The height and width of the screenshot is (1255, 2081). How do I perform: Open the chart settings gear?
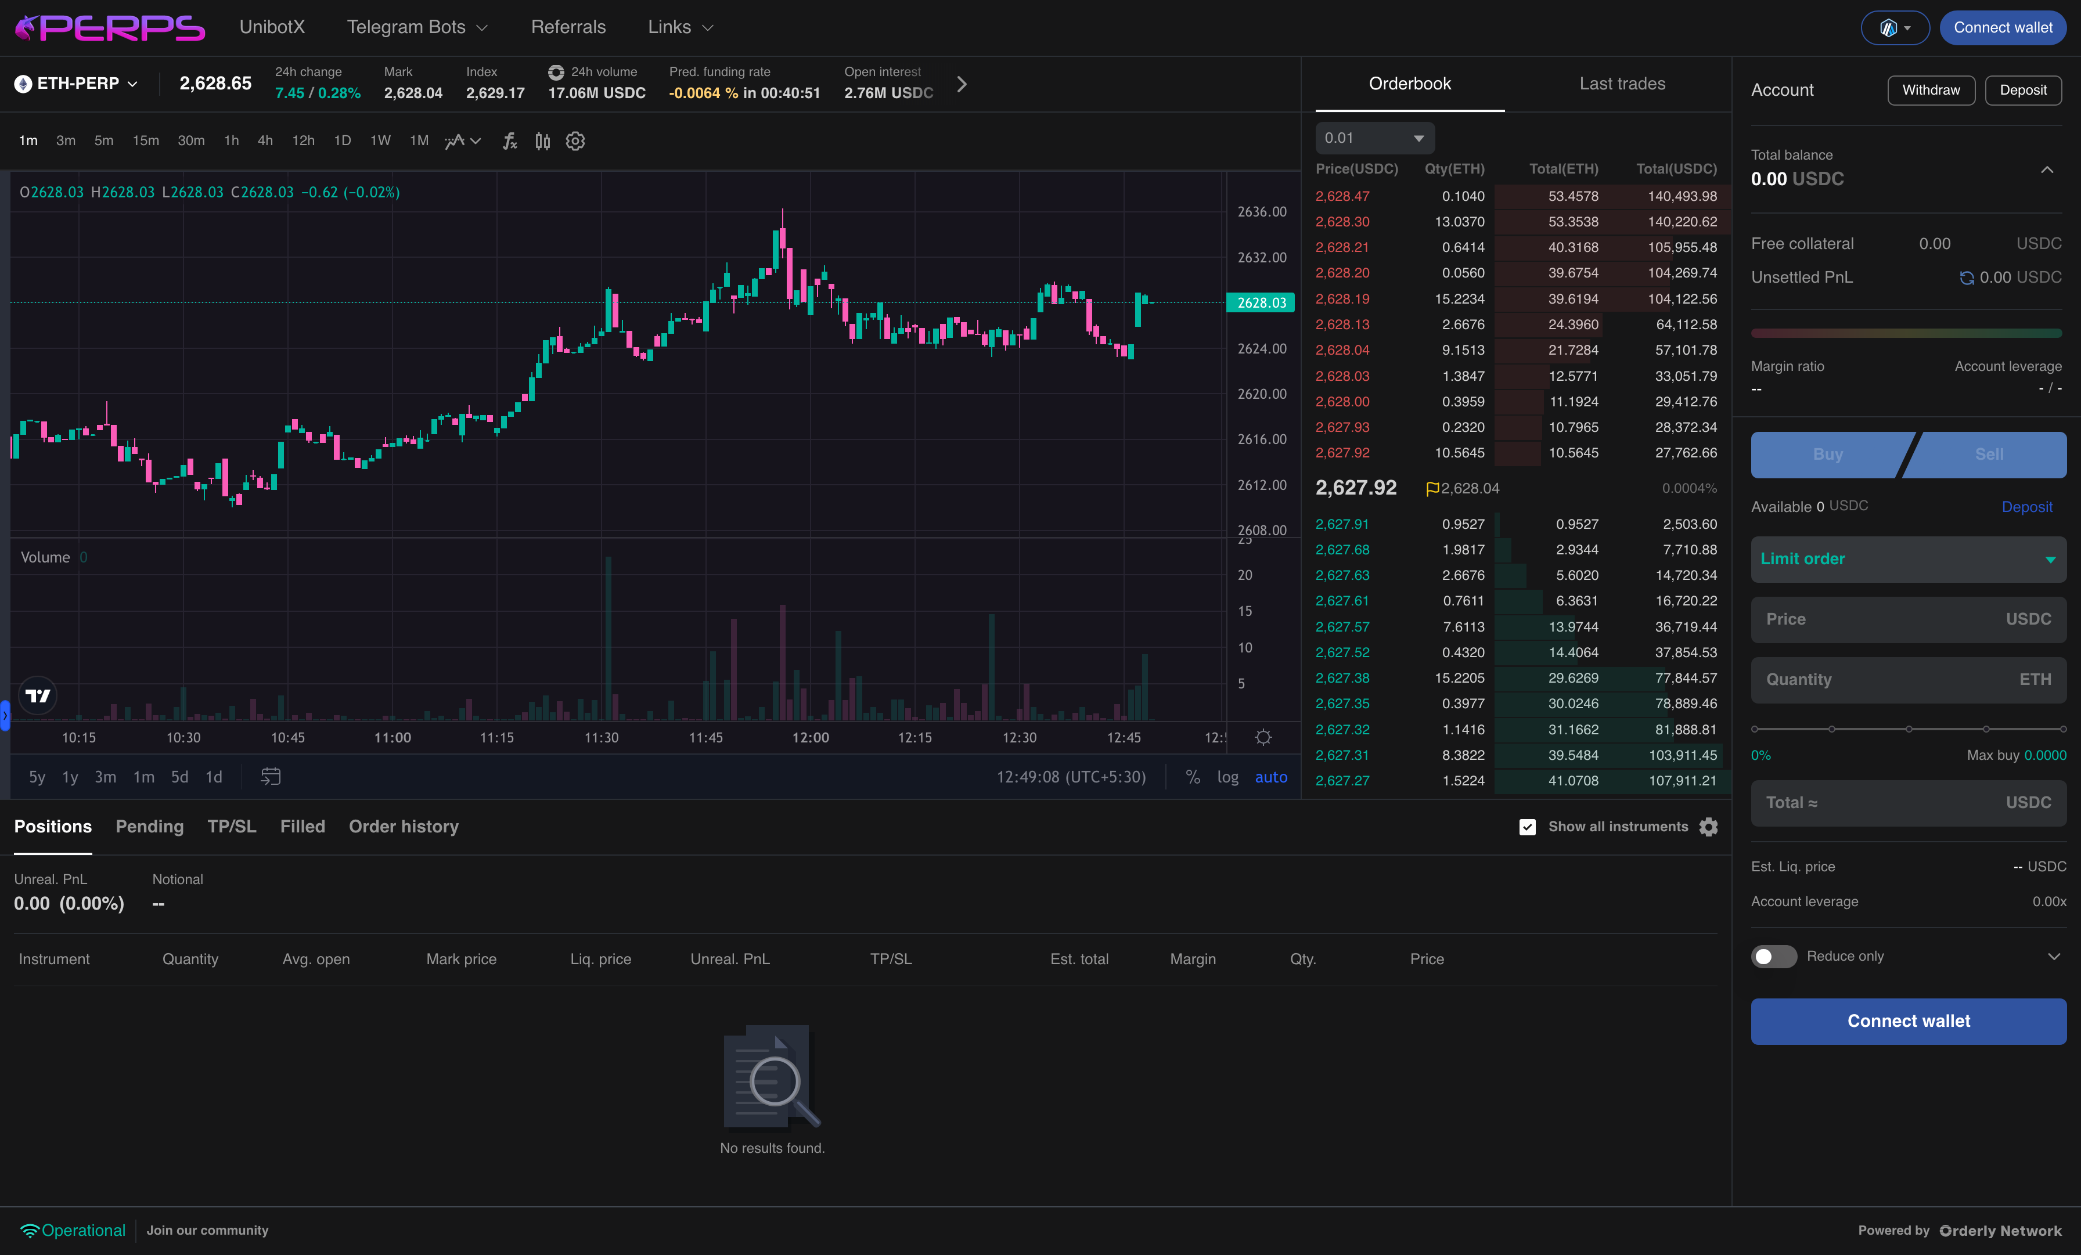tap(575, 141)
